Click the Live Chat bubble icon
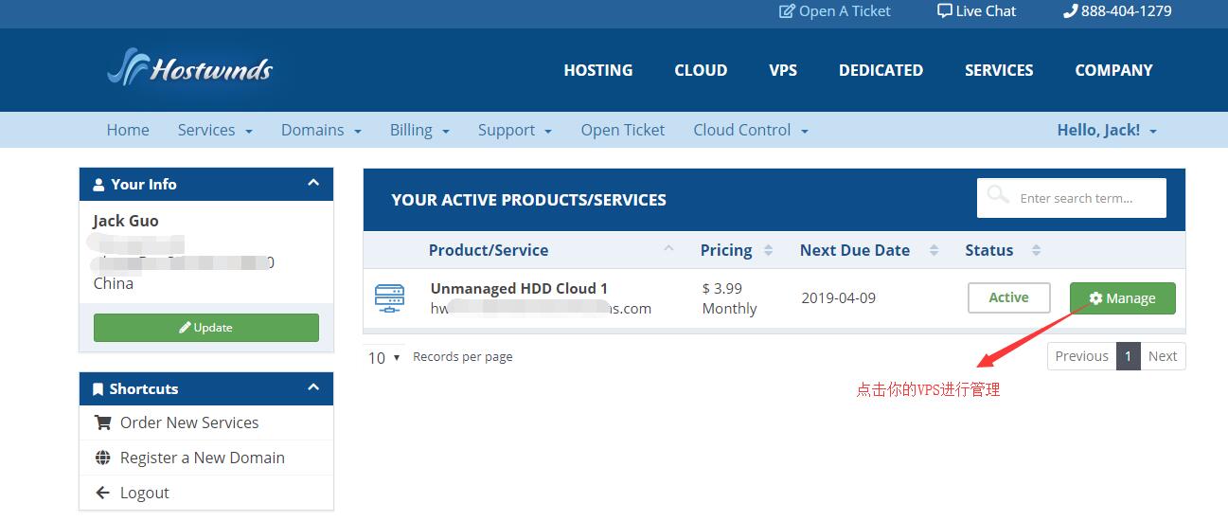 944,11
